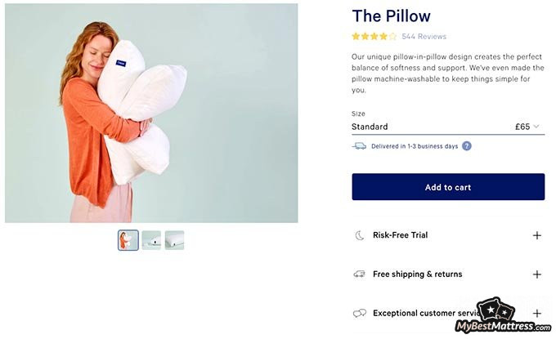Click the chat bubbles customer service icon
This screenshot has width=556, height=339.
coord(359,314)
